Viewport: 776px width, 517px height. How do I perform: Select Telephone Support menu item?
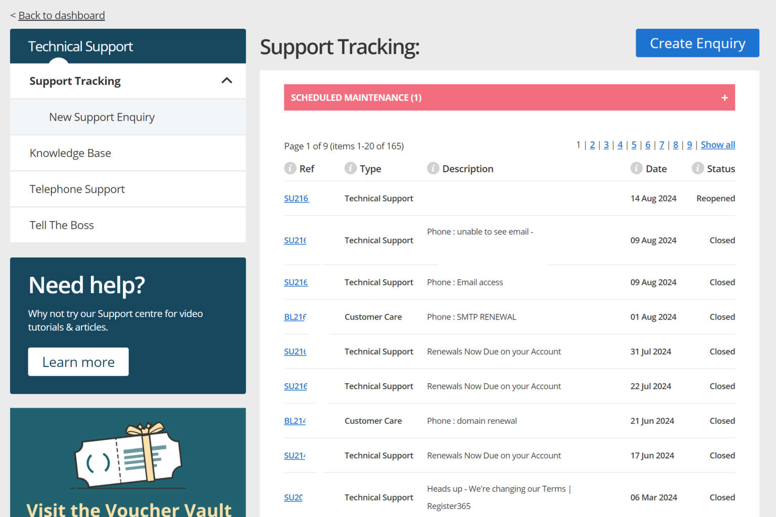[128, 189]
